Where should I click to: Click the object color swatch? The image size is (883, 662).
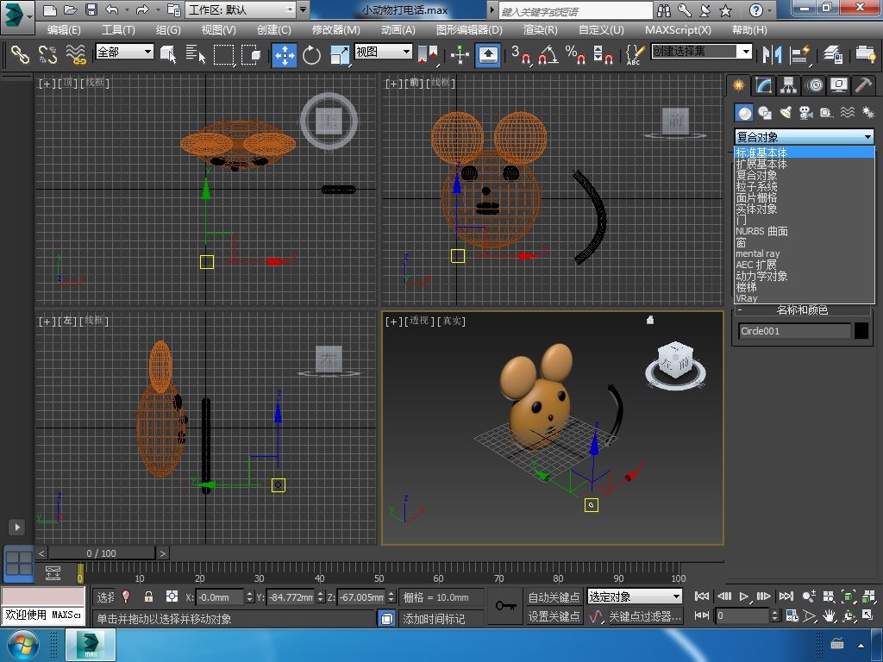pos(861,331)
